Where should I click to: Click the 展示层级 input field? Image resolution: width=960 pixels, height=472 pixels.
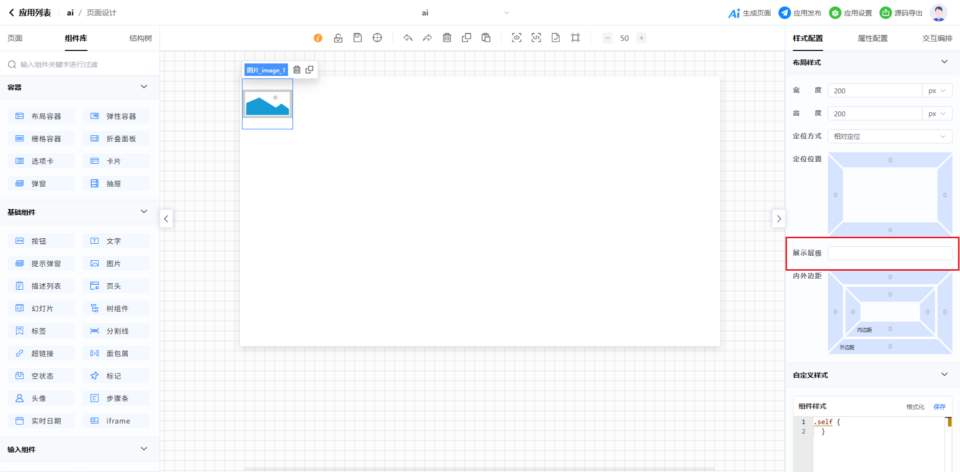coord(889,253)
